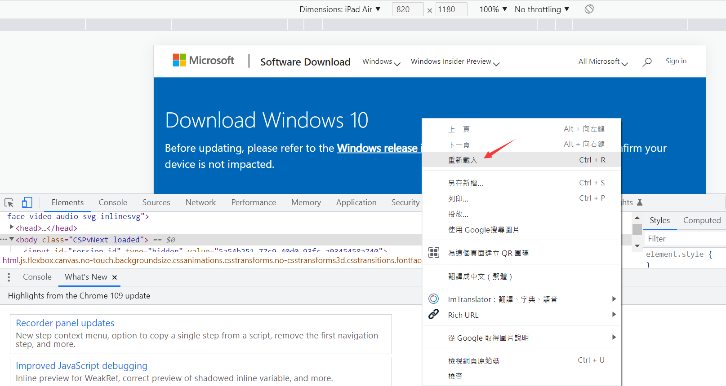Viewport: 726px width, 386px height.
Task: Collapse the body element in DOM tree
Action: coord(12,239)
